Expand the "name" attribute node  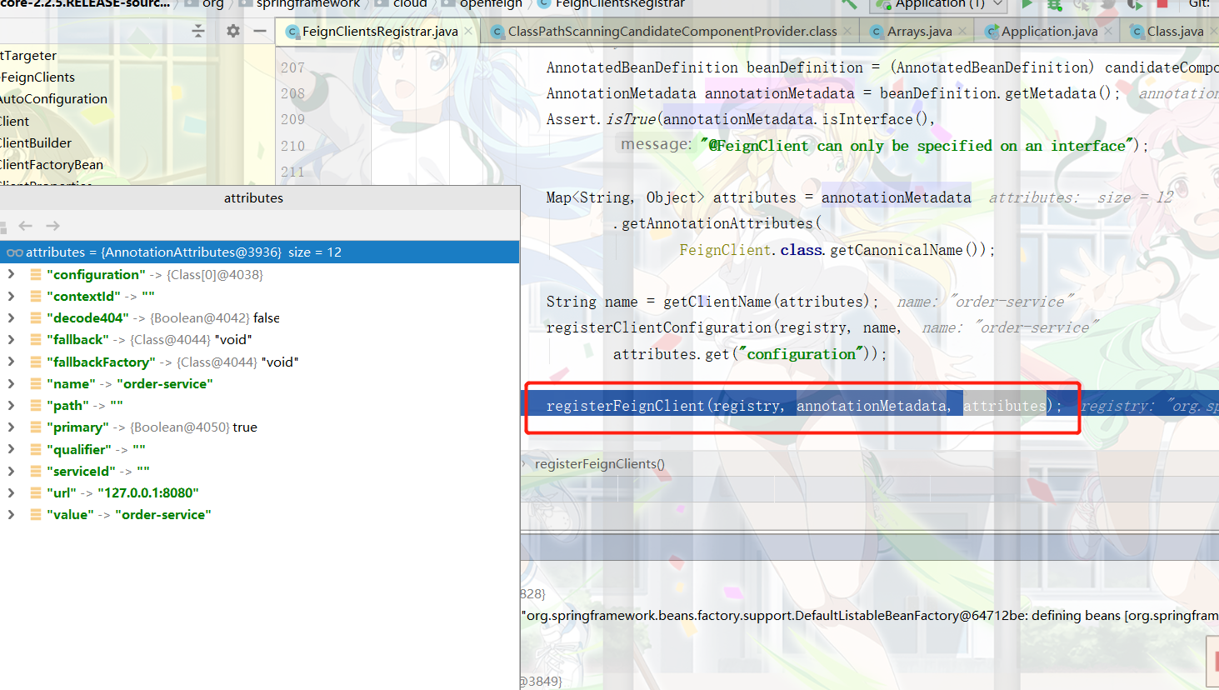coord(11,383)
